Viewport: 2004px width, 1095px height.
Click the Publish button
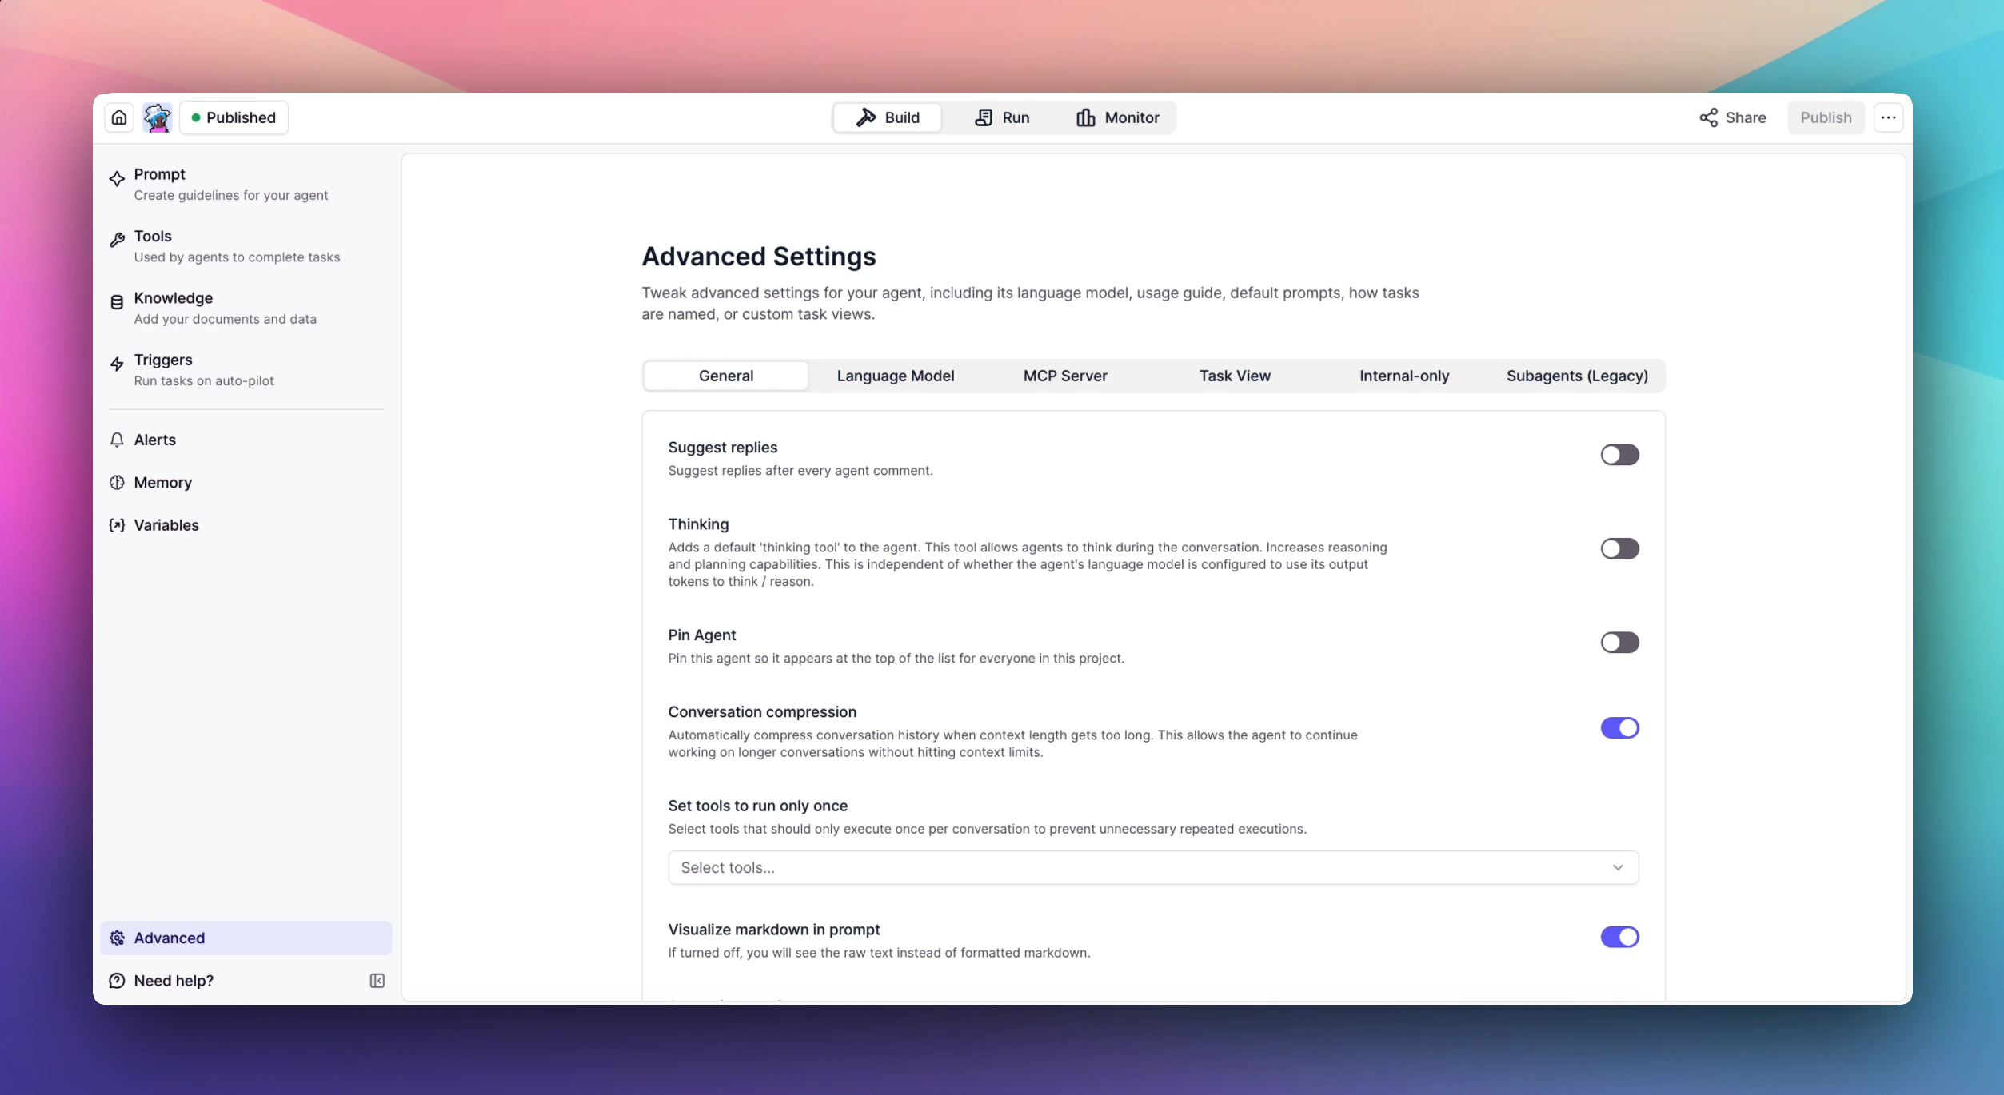click(1825, 117)
